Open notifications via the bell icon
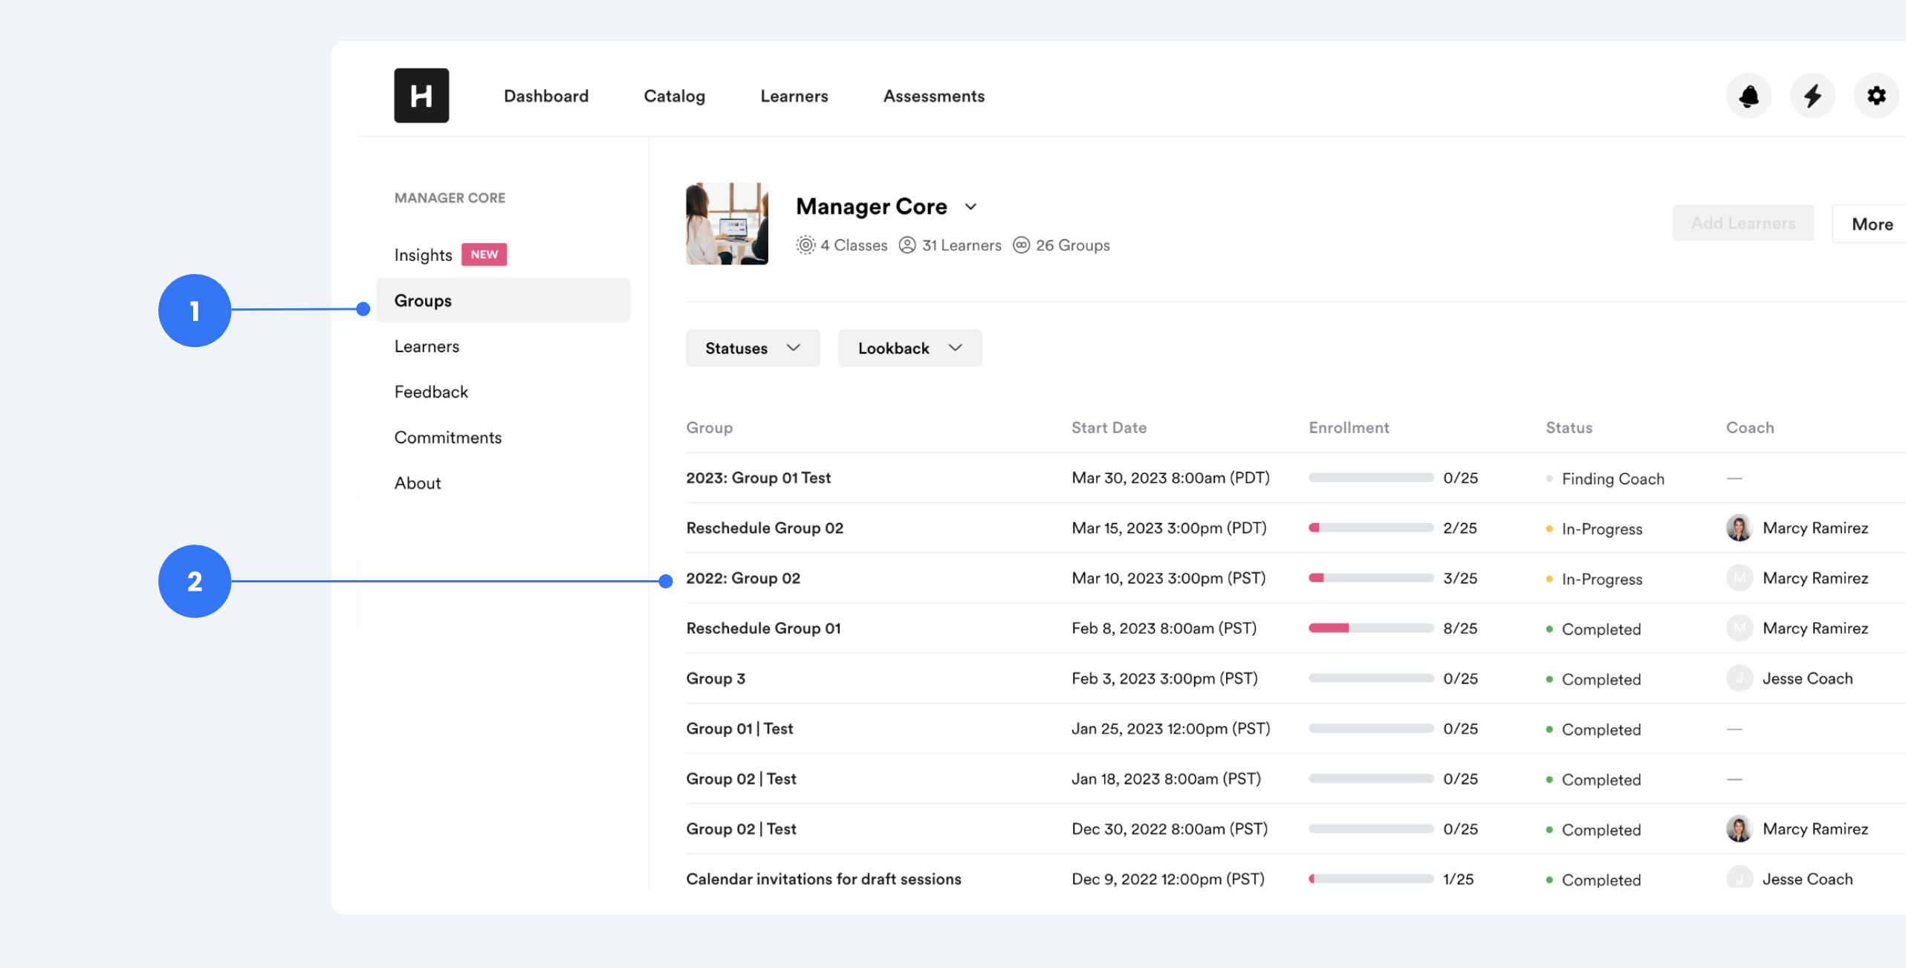 pyautogui.click(x=1748, y=95)
